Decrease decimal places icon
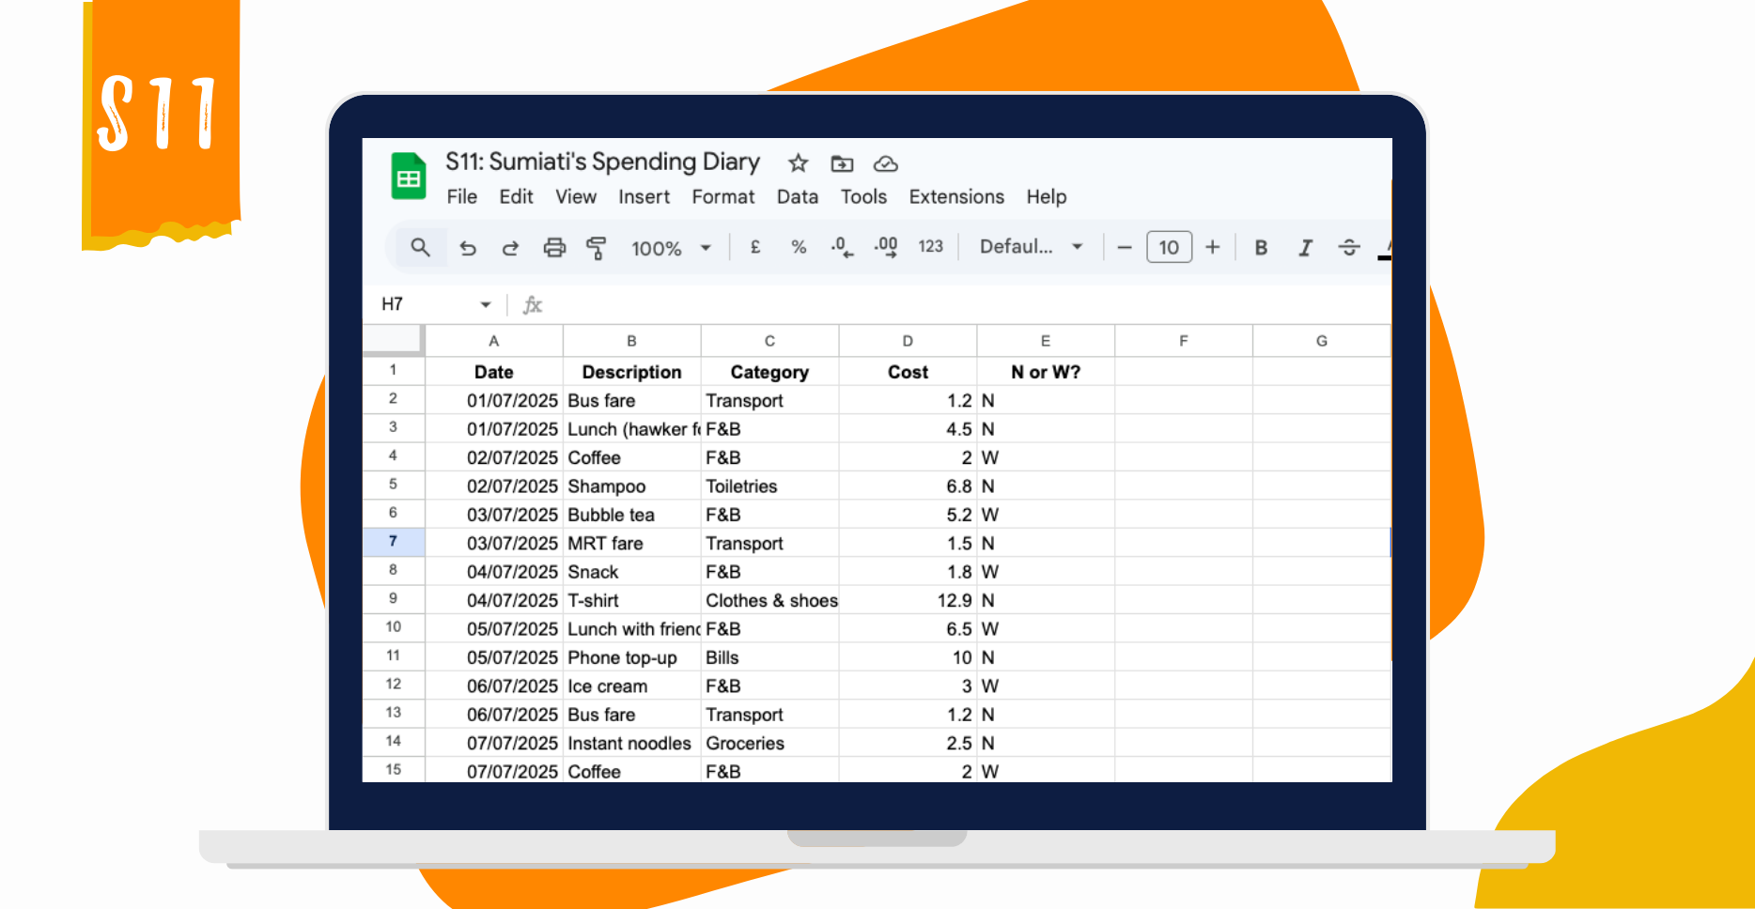Viewport: 1755px width, 909px height. click(x=841, y=247)
